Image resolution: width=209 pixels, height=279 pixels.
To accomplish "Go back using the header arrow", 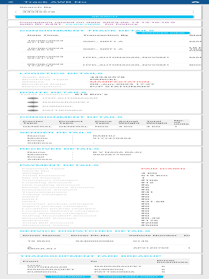I will (11, 2).
